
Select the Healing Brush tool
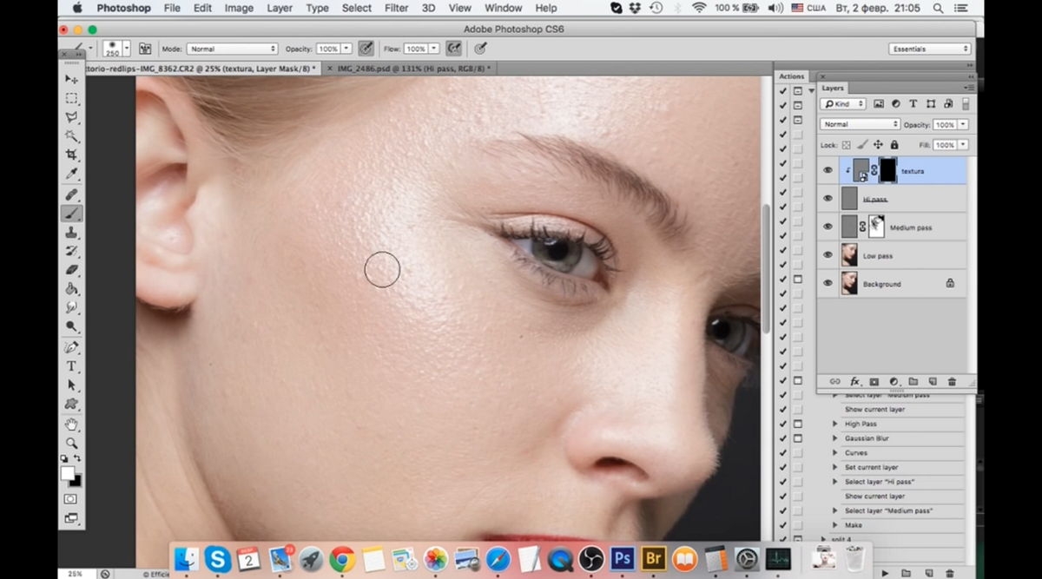pyautogui.click(x=72, y=194)
